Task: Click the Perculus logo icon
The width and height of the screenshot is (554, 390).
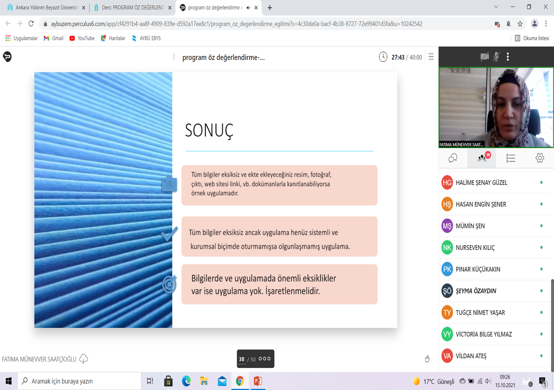Action: click(x=7, y=57)
